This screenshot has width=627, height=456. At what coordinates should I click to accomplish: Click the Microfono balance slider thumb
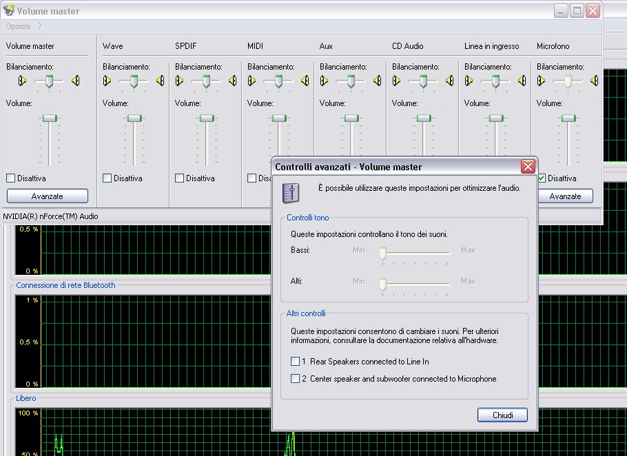point(568,81)
